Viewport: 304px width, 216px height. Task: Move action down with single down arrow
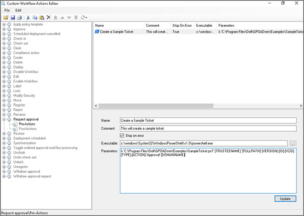[x=69, y=17]
